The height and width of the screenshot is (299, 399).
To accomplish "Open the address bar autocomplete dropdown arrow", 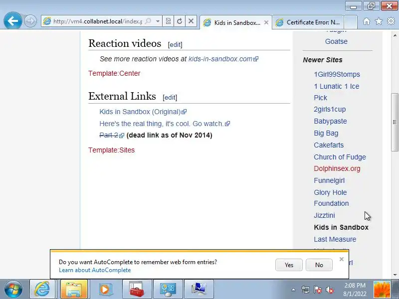I will pyautogui.click(x=158, y=21).
